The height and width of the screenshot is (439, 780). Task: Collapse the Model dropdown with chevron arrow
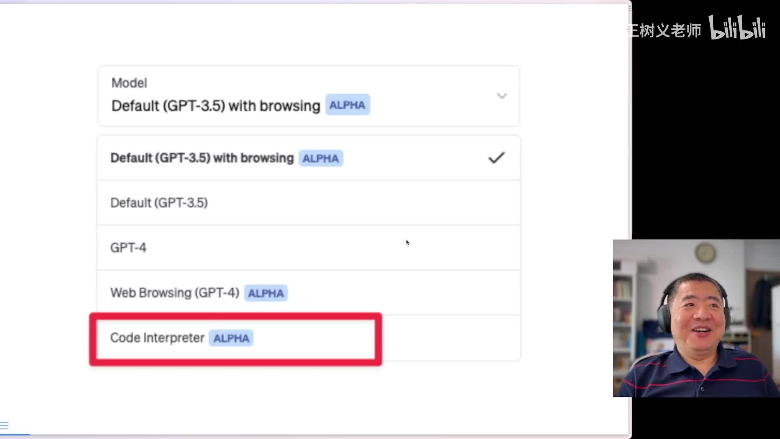[x=502, y=96]
